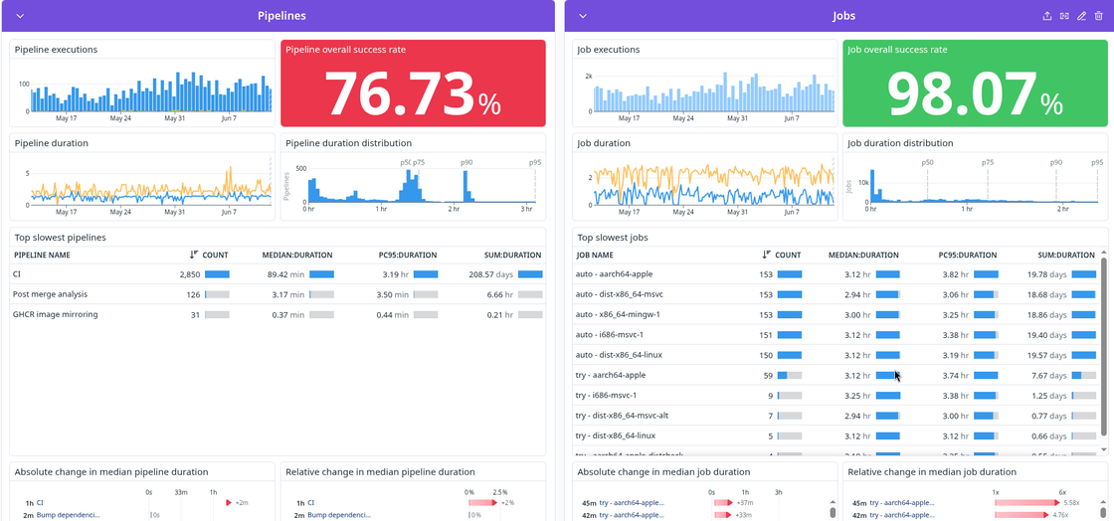This screenshot has width=1114, height=521.
Task: Select the try - dist-x86_64-linux job row
Action: click(x=836, y=435)
